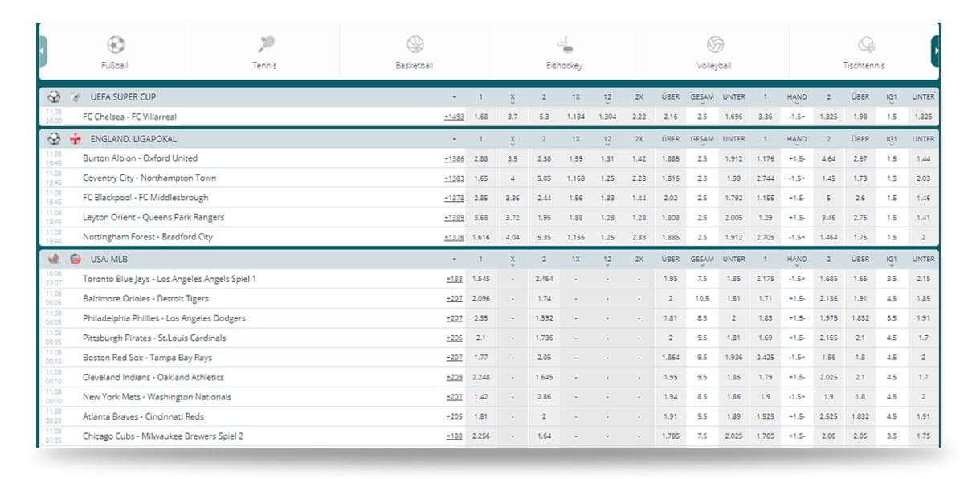Open the Tischtennis tab label
964x479 pixels.
[864, 66]
